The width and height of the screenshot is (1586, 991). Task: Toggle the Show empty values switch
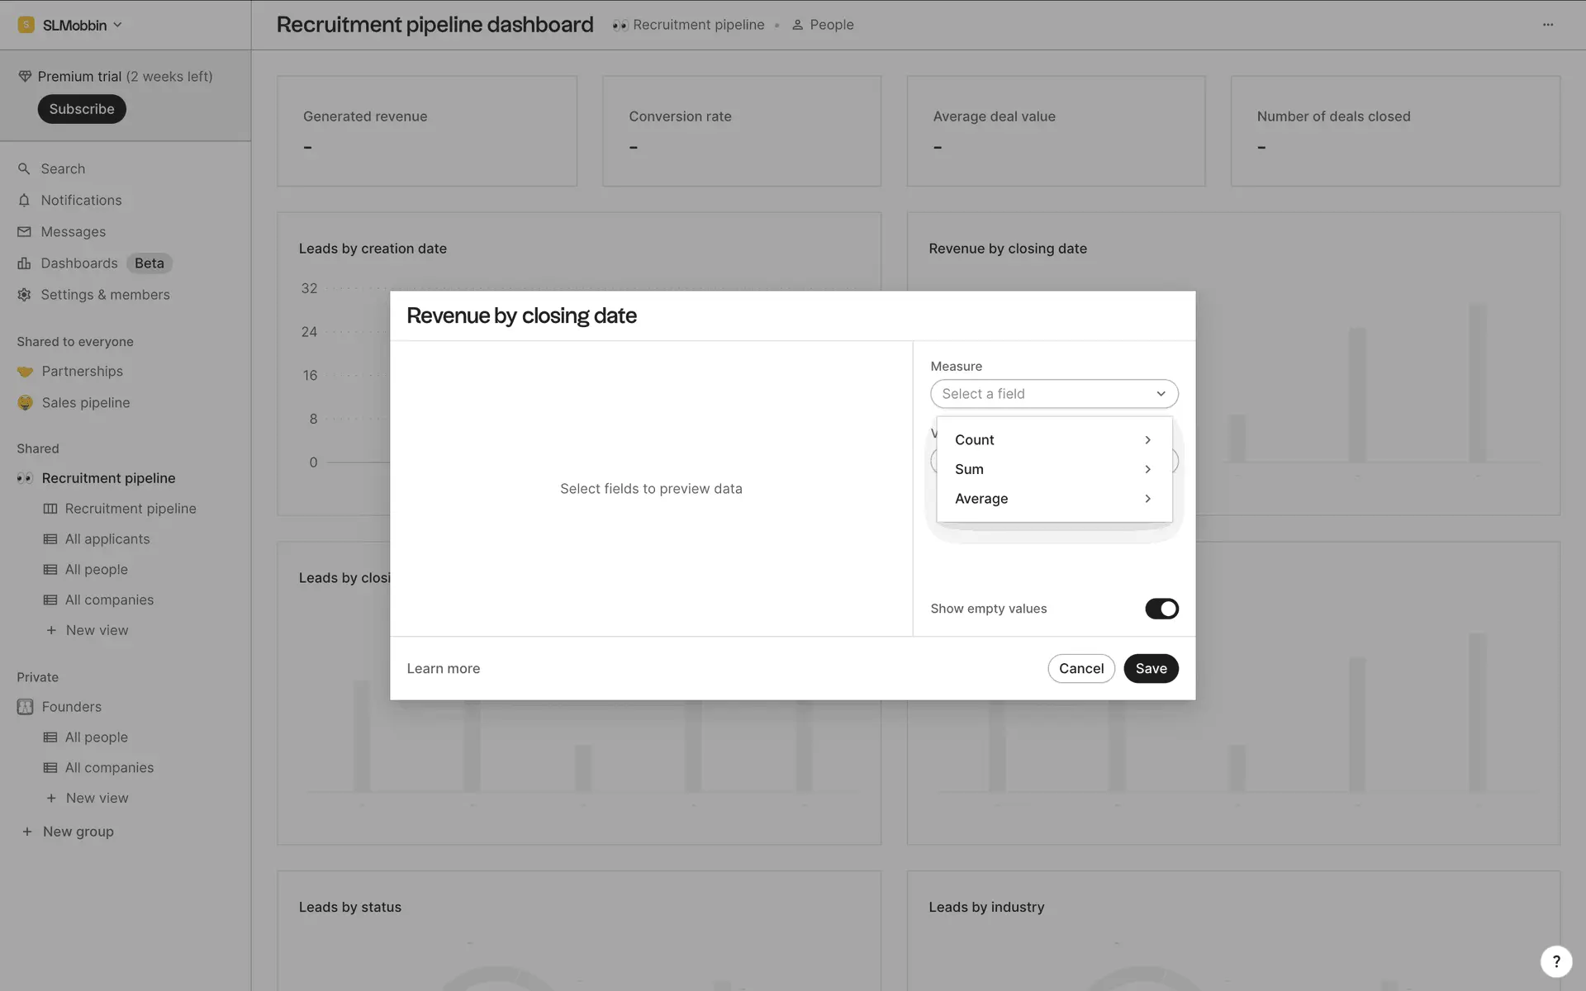tap(1161, 609)
